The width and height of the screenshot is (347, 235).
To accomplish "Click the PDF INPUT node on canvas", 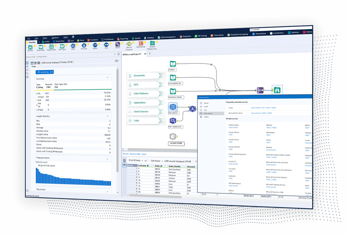I will pos(173,107).
